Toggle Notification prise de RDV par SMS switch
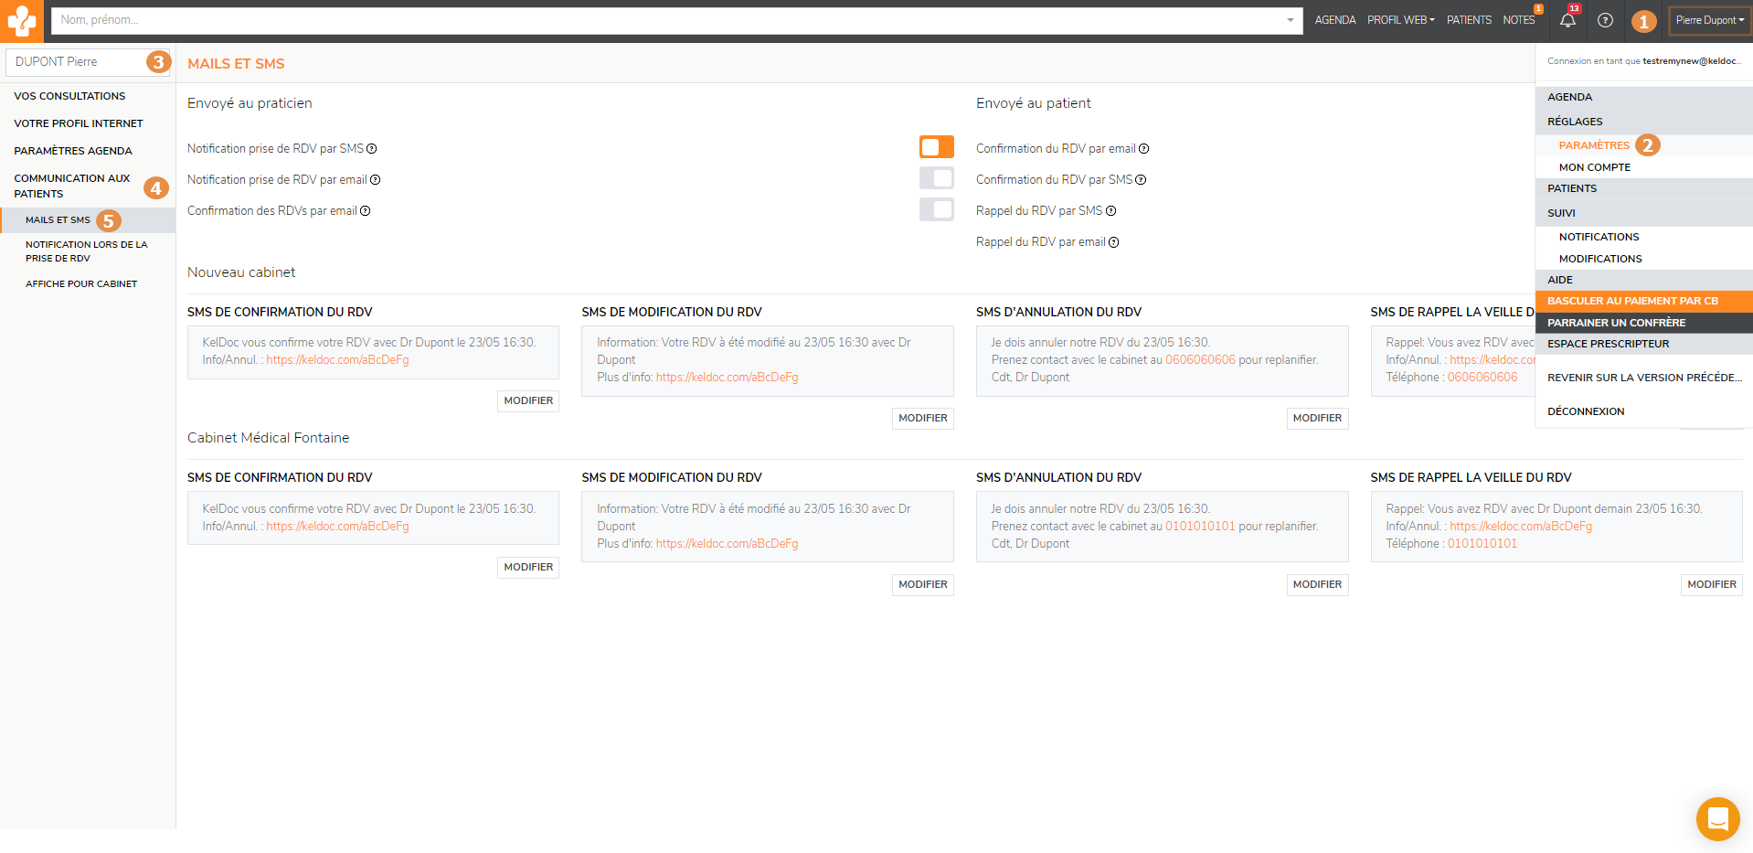Viewport: 1753px width, 853px height. [x=936, y=147]
